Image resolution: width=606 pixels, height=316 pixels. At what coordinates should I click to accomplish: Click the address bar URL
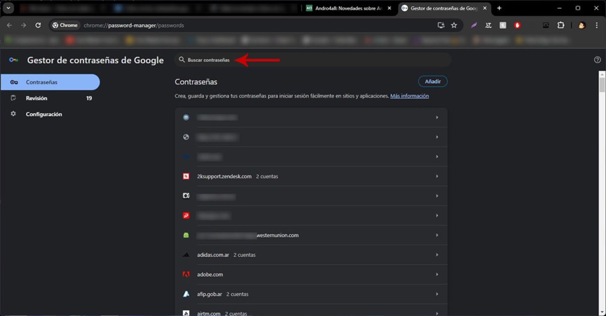134,25
